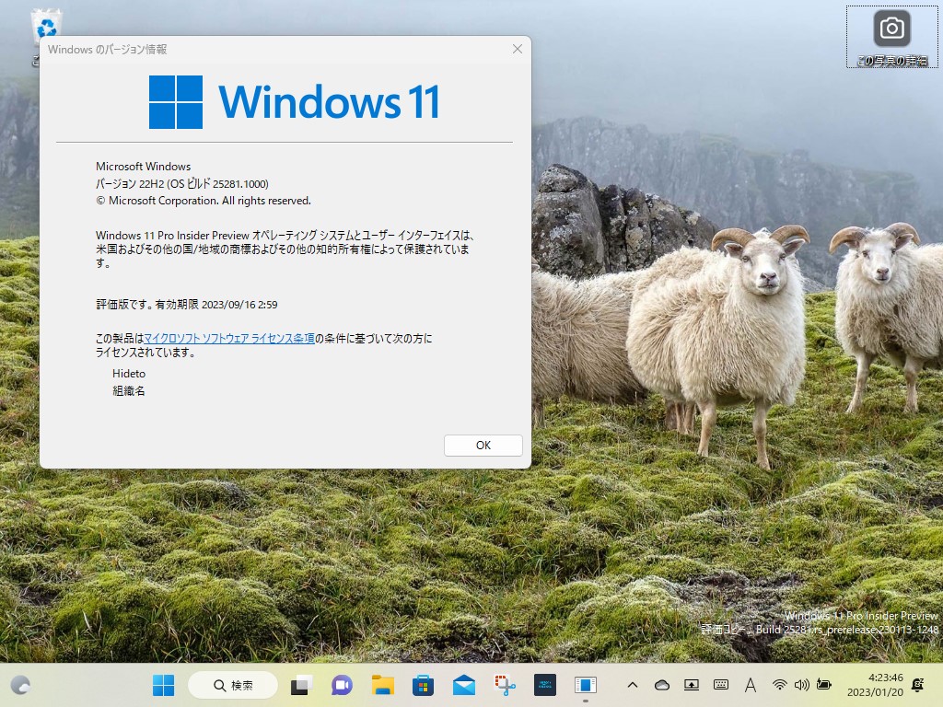Dismiss the version dialog with OK
Image resolution: width=943 pixels, height=707 pixels.
coord(483,445)
